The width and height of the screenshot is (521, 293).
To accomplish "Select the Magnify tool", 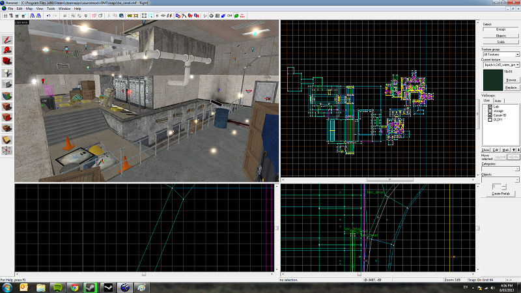I will (x=7, y=51).
